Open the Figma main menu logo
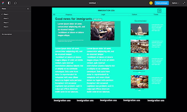 pyautogui.click(x=3, y=3)
